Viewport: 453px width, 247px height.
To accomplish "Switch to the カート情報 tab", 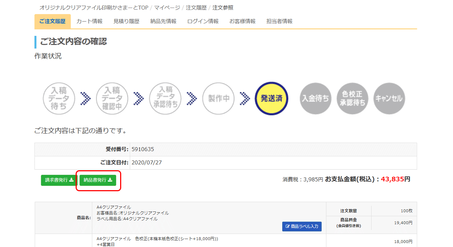I will [89, 21].
